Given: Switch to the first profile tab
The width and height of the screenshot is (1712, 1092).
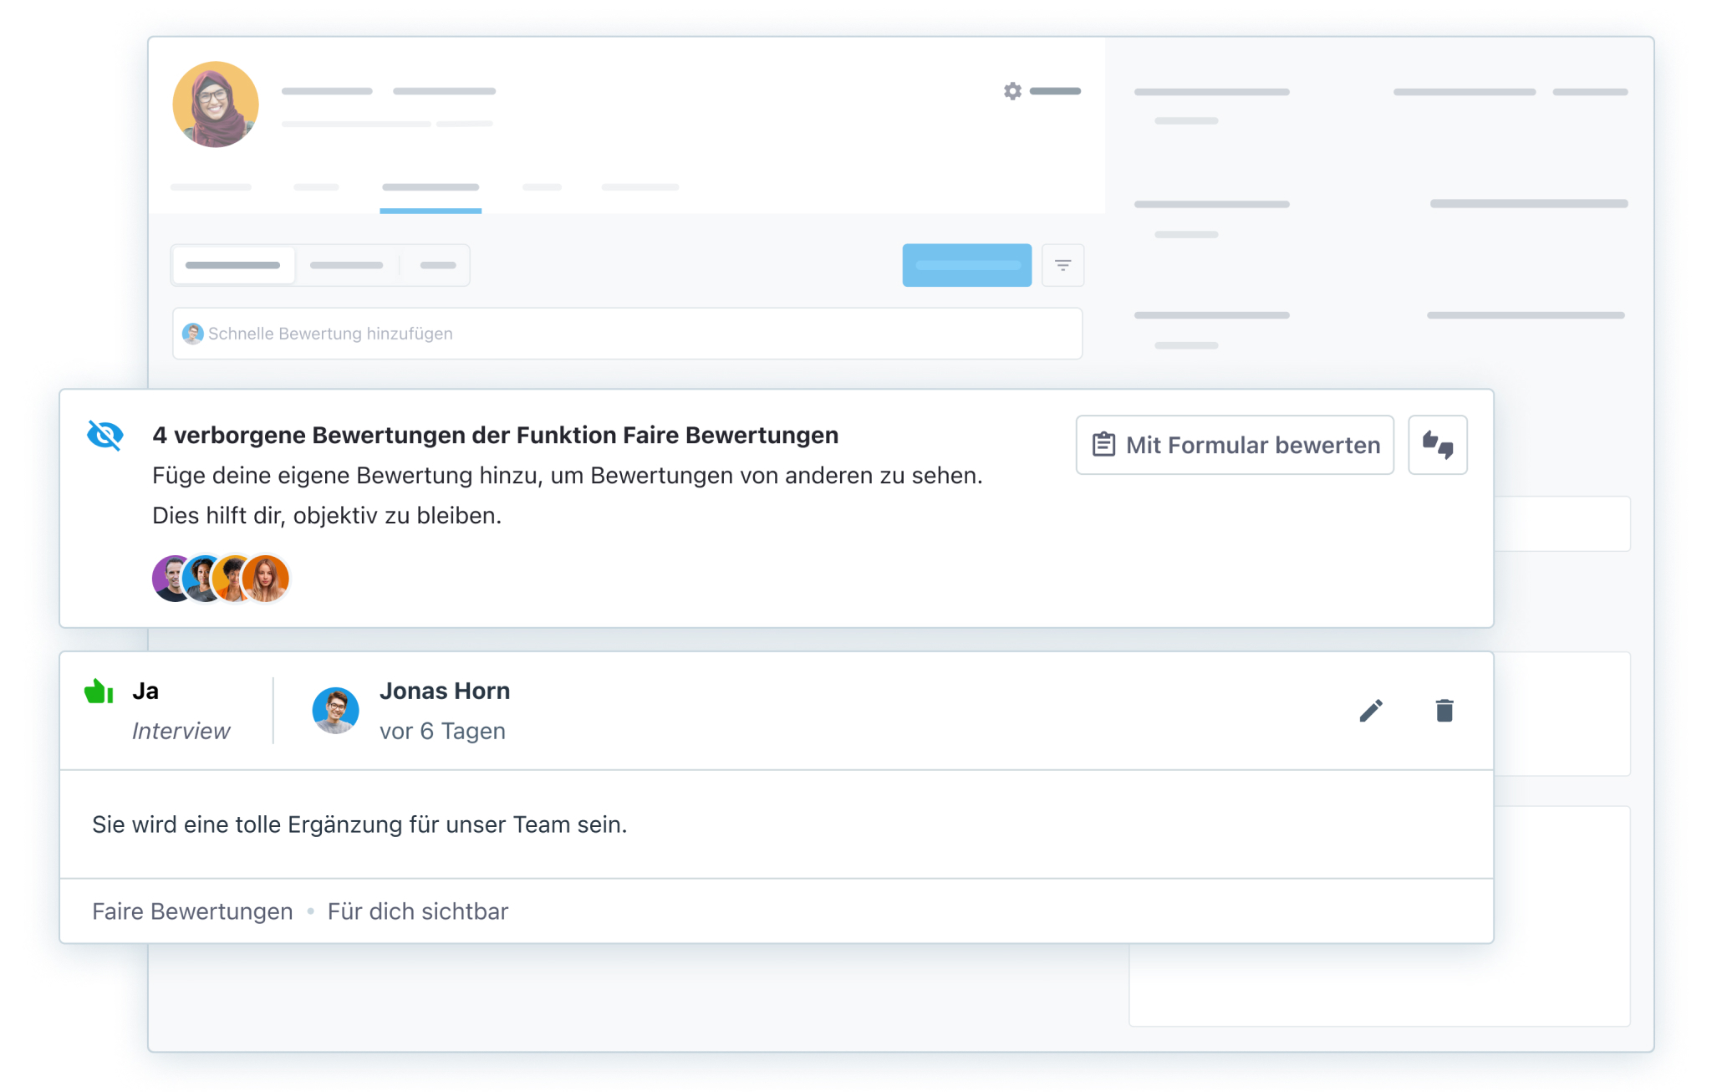Looking at the screenshot, I should point(211,187).
